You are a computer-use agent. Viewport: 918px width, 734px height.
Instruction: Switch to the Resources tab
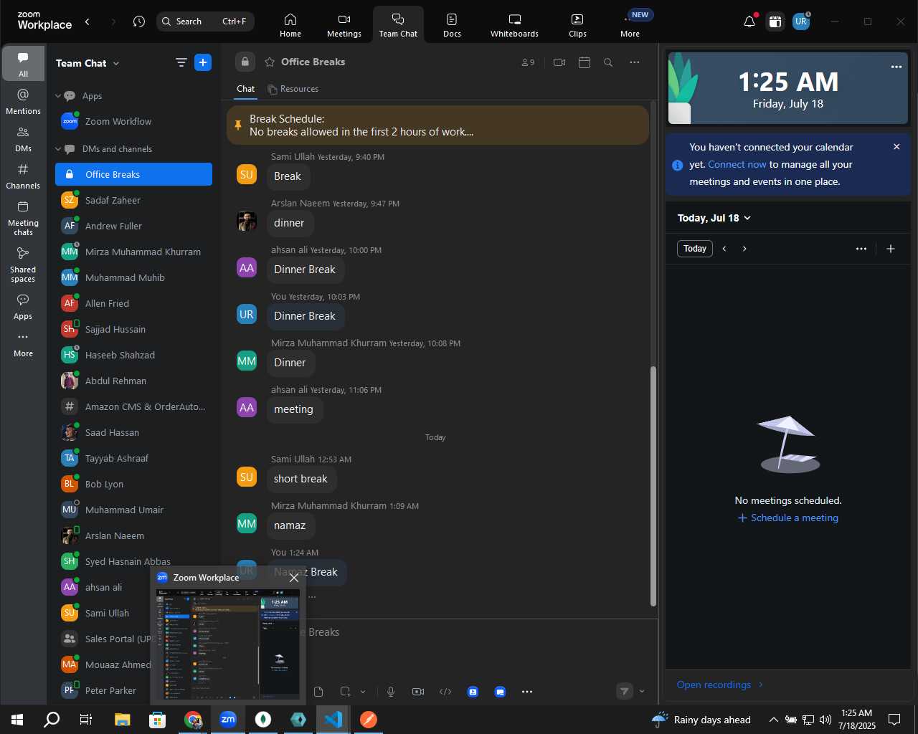click(293, 89)
